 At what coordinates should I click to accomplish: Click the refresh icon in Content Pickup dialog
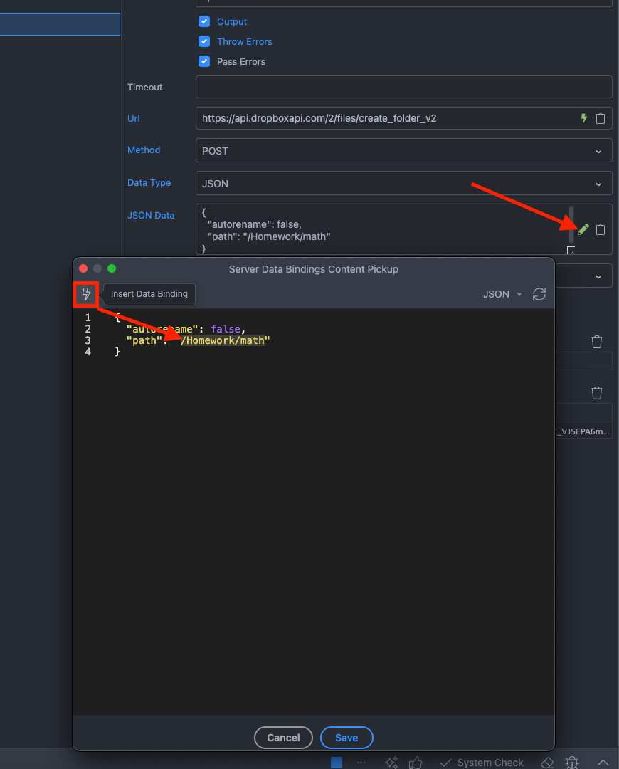coord(539,294)
